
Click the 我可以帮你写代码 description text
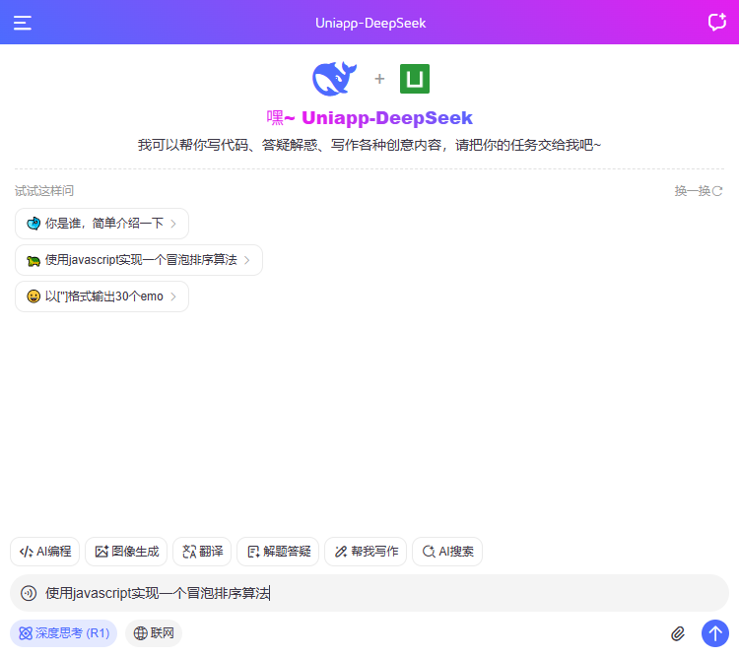[369, 145]
